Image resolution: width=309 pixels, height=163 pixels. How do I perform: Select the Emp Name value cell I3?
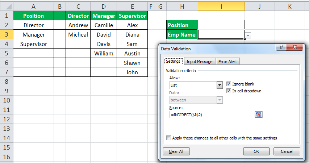click(x=221, y=34)
